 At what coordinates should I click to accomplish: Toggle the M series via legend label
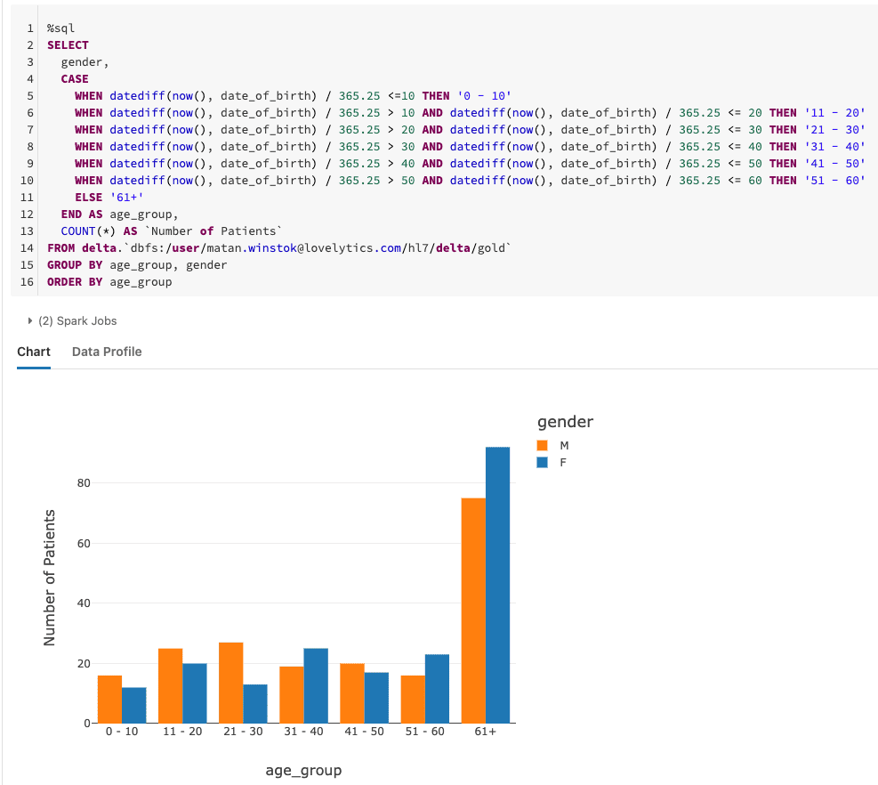coord(564,445)
